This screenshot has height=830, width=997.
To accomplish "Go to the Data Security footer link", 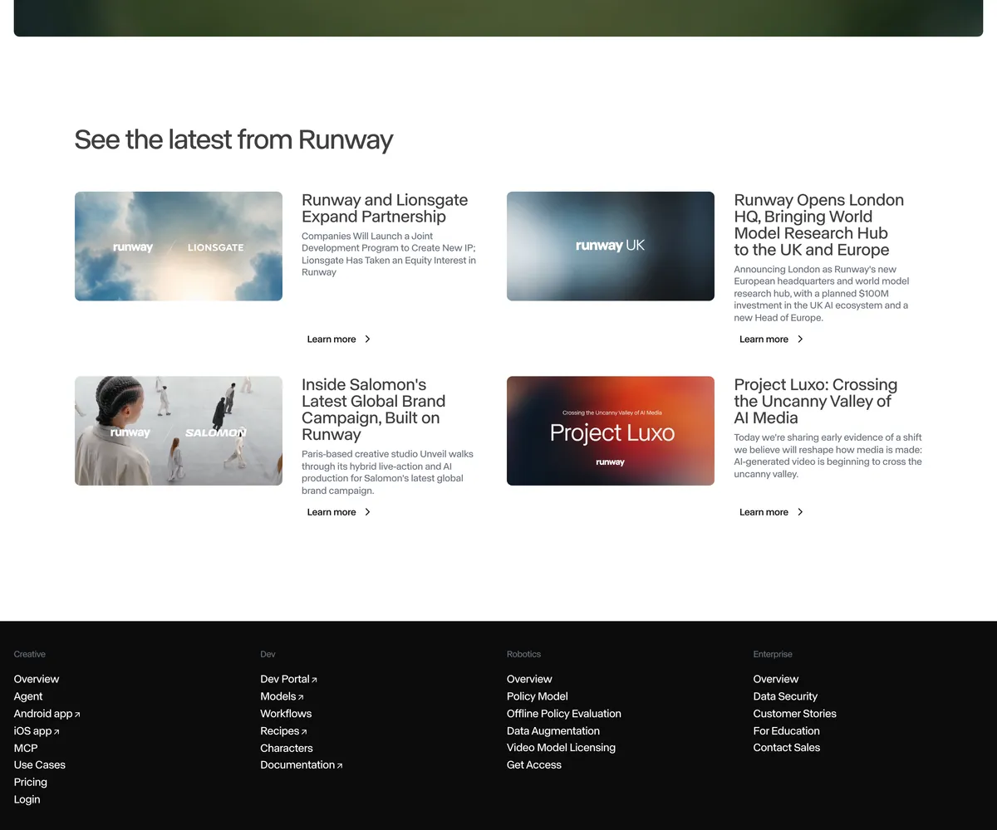I will 786,696.
